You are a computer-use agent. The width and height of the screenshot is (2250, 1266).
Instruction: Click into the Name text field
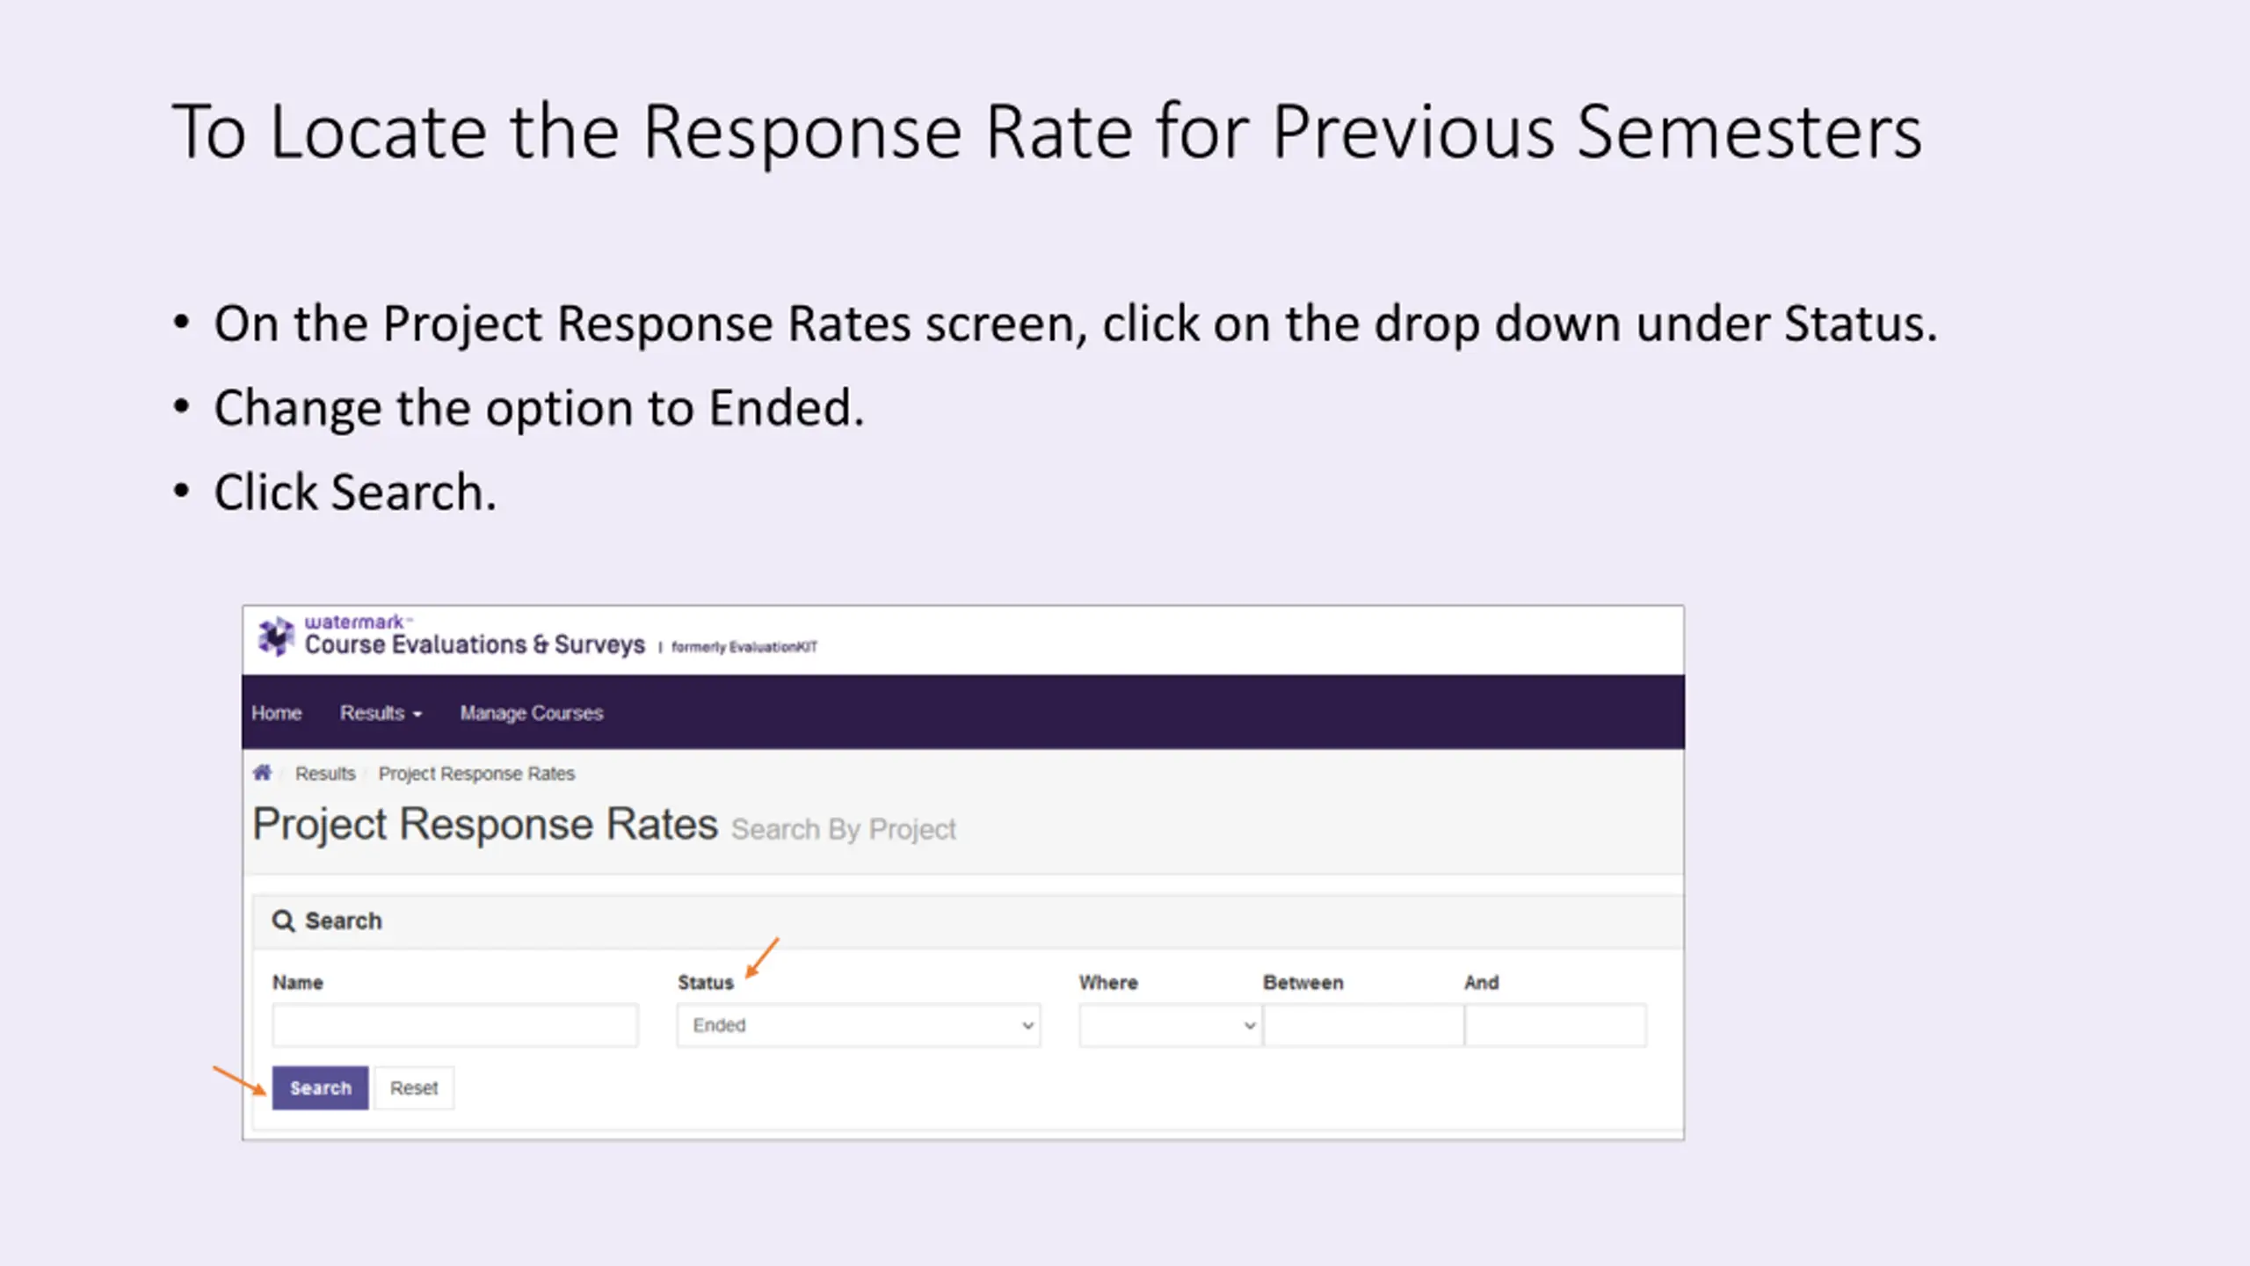(455, 1025)
